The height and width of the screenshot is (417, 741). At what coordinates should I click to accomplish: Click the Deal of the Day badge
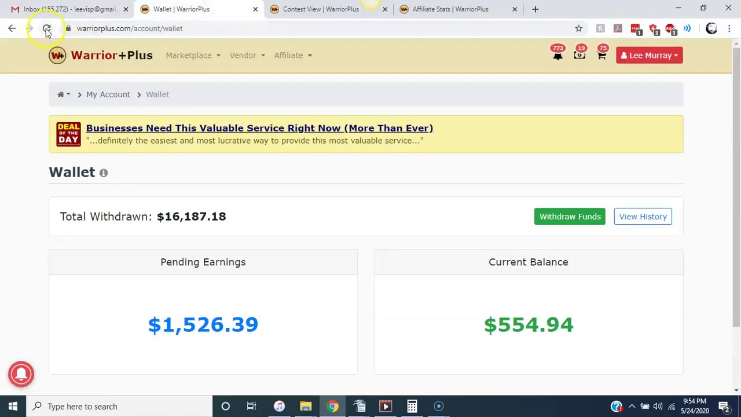[68, 134]
